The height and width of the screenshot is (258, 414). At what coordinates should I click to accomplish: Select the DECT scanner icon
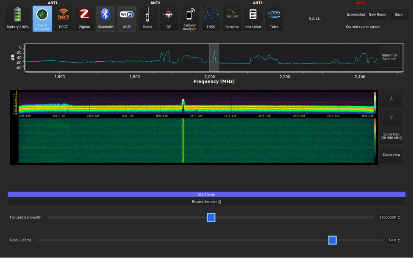[63, 18]
